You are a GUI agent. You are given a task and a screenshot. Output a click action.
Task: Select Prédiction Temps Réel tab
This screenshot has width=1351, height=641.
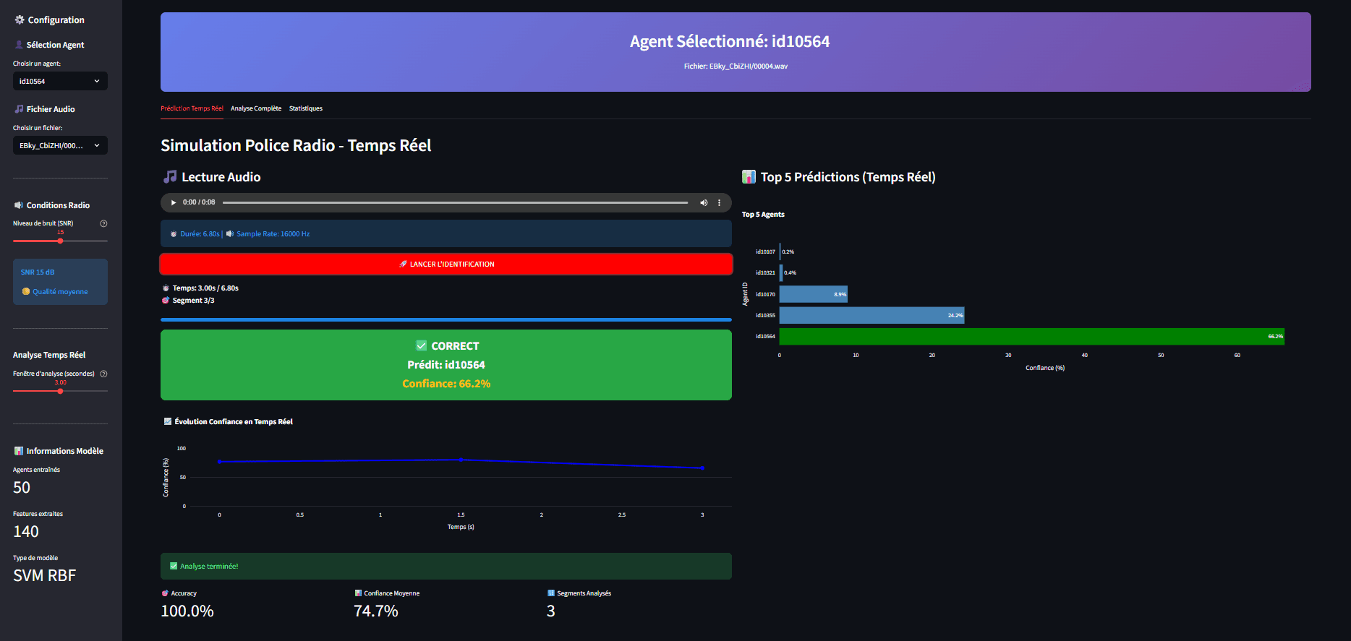pyautogui.click(x=192, y=108)
